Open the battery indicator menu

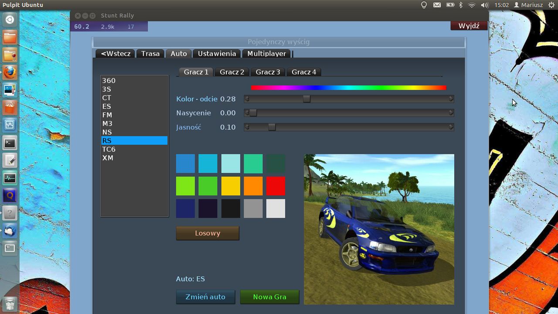450,5
